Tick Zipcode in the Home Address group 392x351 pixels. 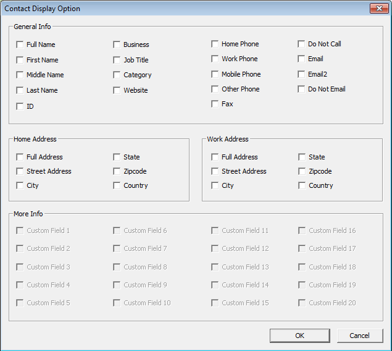[117, 171]
